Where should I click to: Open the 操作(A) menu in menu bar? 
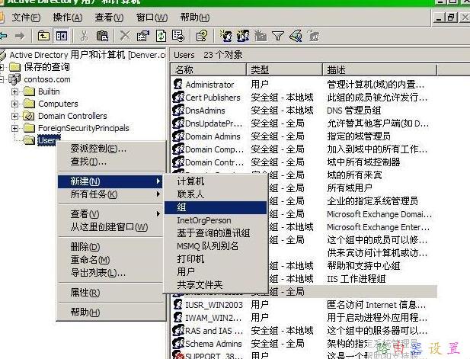tap(68, 17)
